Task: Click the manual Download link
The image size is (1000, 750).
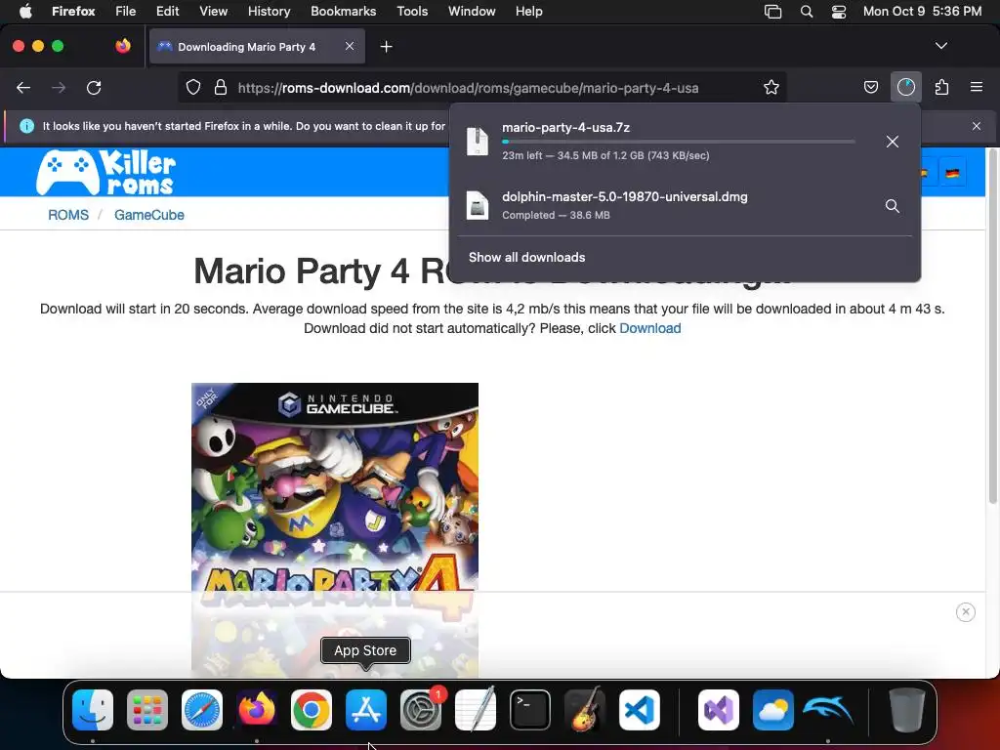Action: (x=649, y=328)
